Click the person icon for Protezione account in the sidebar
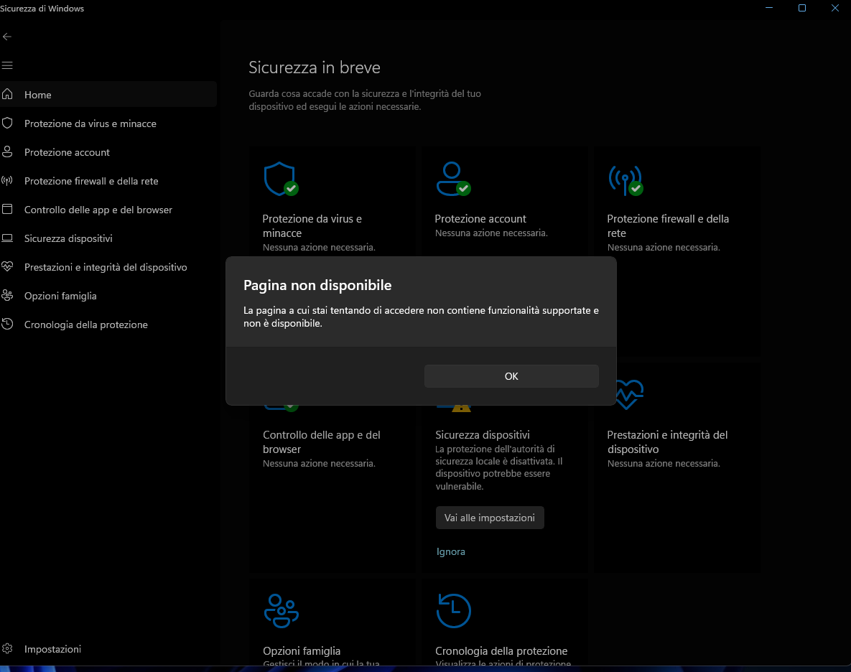The width and height of the screenshot is (851, 672). (7, 152)
